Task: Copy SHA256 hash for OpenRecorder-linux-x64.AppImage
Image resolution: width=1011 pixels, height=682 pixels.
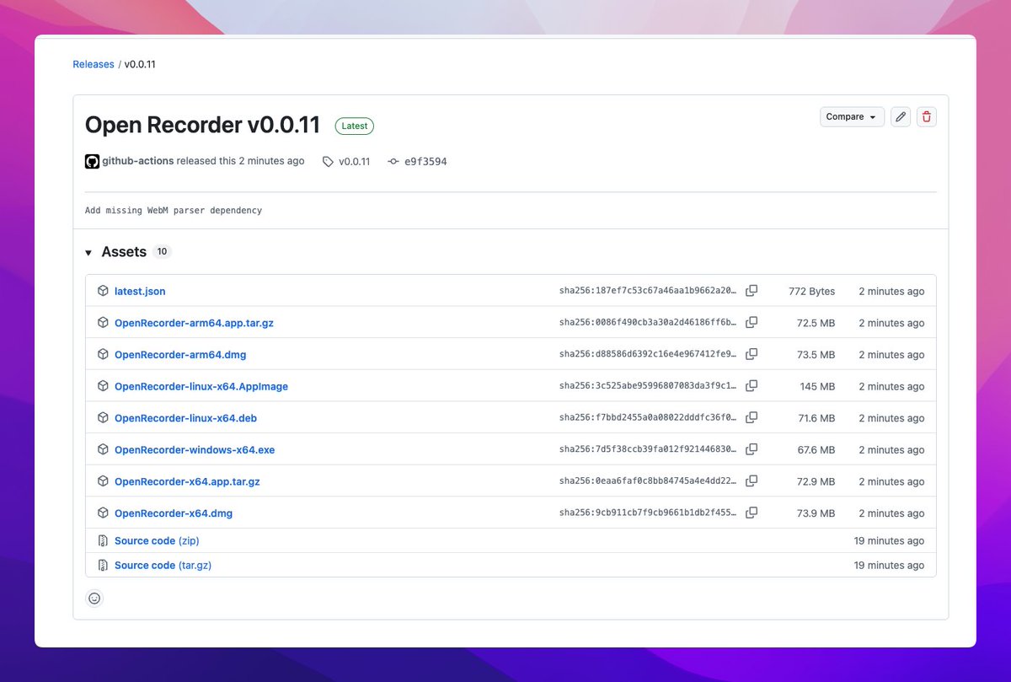Action: (x=752, y=385)
